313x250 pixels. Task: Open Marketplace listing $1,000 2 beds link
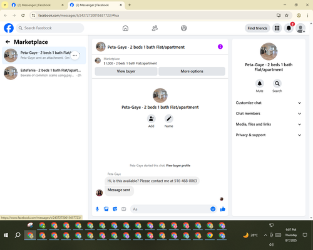[x=130, y=63]
